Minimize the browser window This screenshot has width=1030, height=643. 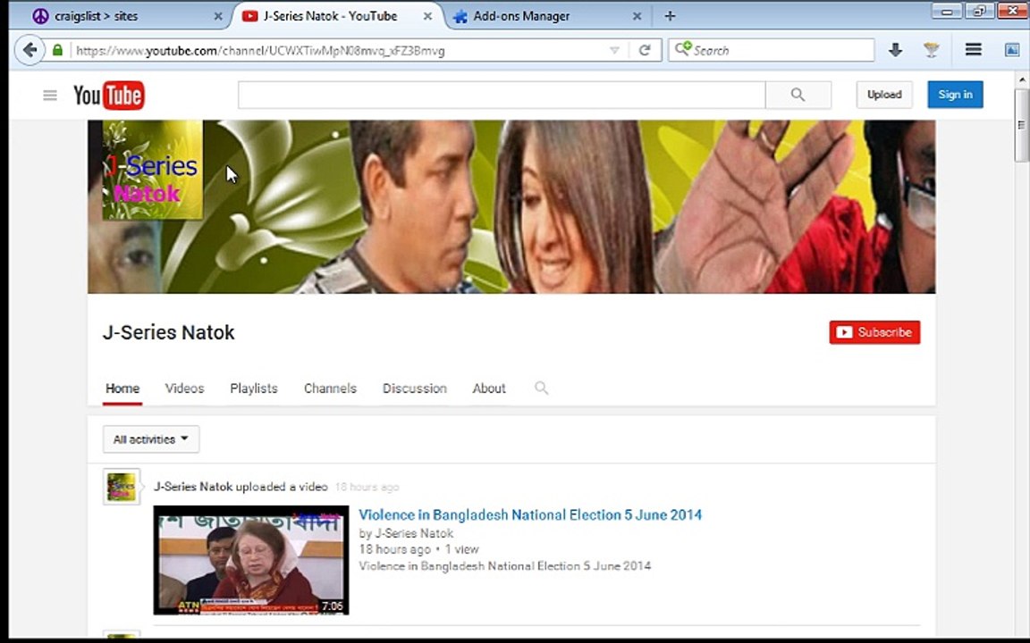947,11
